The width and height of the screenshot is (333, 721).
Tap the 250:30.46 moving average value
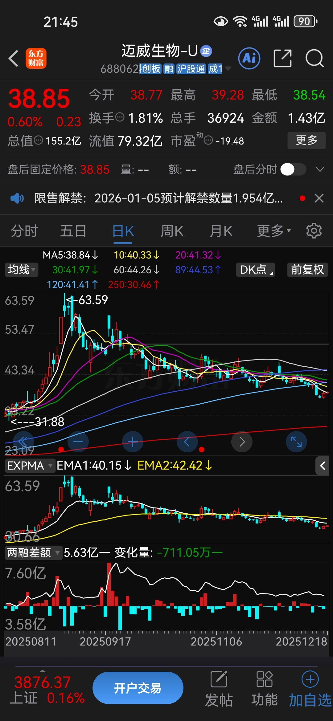pos(134,284)
